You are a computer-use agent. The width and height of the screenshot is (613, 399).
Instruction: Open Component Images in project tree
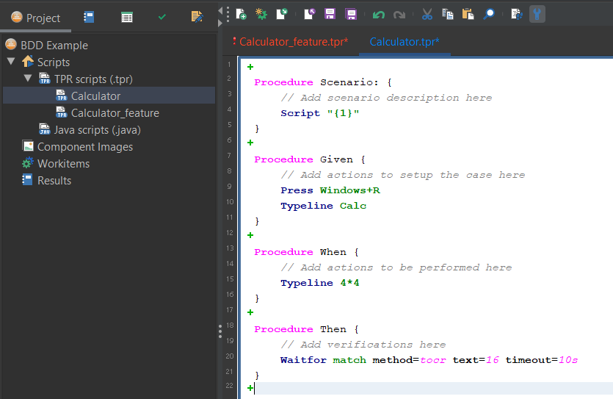point(85,146)
